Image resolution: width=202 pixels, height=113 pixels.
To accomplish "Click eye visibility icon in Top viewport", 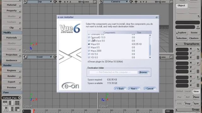I will (x=60, y=2).
